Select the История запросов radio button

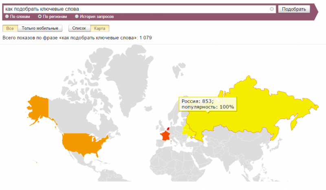[77, 16]
